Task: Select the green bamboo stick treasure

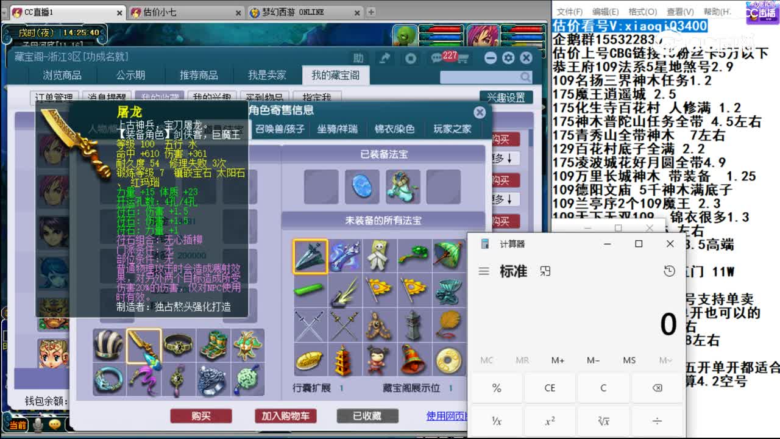Action: click(311, 291)
